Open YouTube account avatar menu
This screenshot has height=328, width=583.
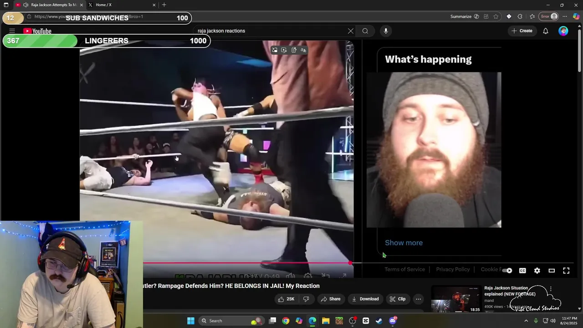[x=563, y=31]
